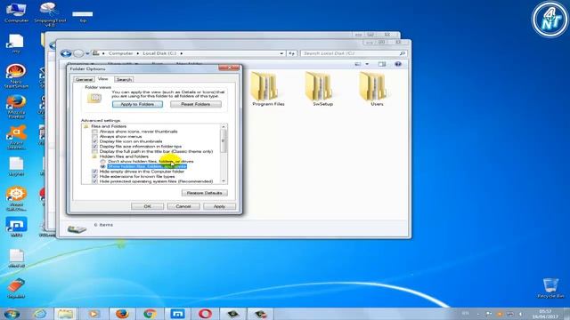This screenshot has width=570, height=320.
Task: Click the Advanced settings scrollbar thumb
Action: coord(224,140)
